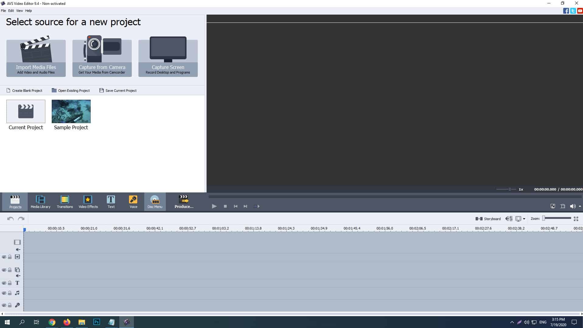Hide the text track
583x328 pixels.
pos(4,283)
